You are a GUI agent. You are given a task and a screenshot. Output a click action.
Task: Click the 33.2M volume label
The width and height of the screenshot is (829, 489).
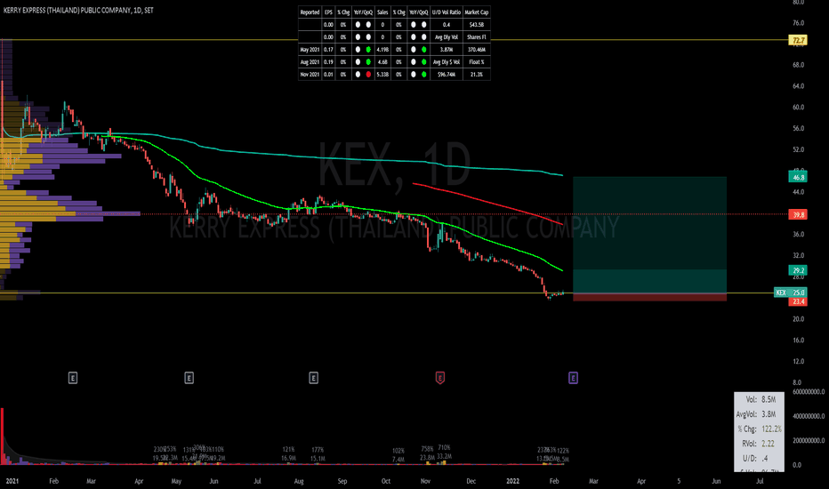444,457
